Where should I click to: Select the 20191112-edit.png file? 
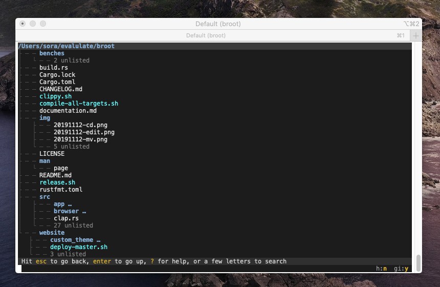click(x=84, y=132)
